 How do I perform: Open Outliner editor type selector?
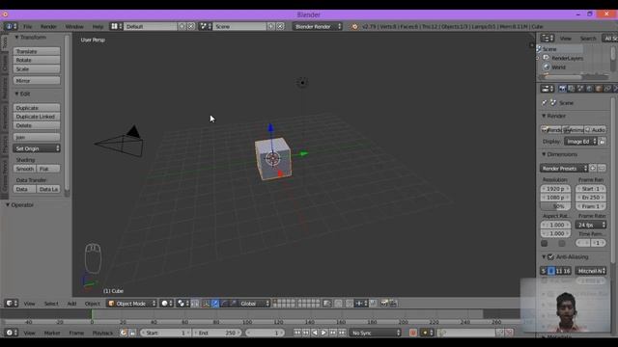click(x=548, y=39)
